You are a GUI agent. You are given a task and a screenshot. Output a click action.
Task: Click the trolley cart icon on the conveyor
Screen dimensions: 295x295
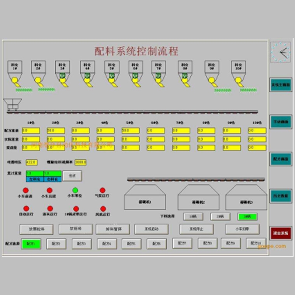pyautogui.click(x=12, y=104)
